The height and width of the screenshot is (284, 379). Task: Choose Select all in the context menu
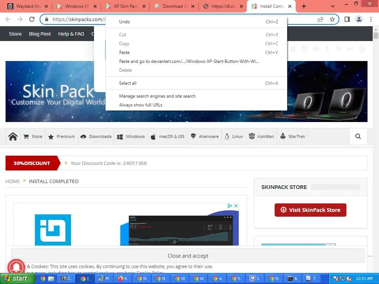pos(196,83)
